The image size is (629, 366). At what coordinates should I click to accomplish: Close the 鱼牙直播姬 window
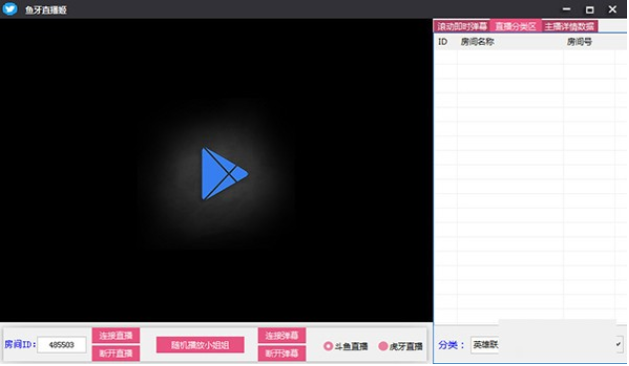(x=612, y=9)
